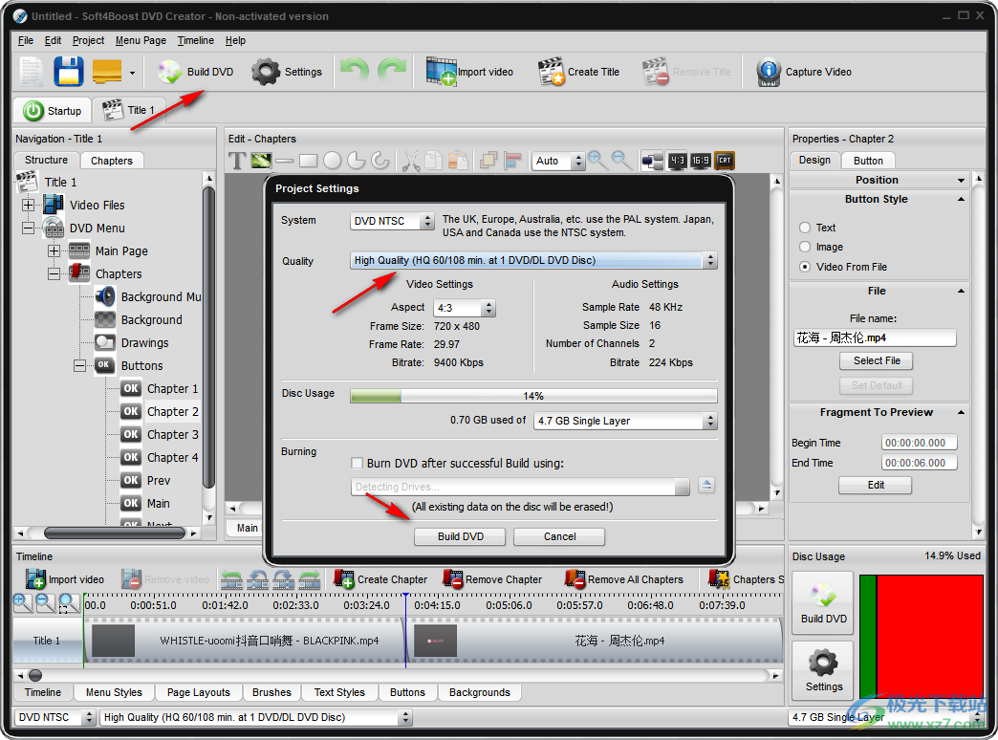
Task: Click the CRT preview mode icon
Action: [725, 161]
